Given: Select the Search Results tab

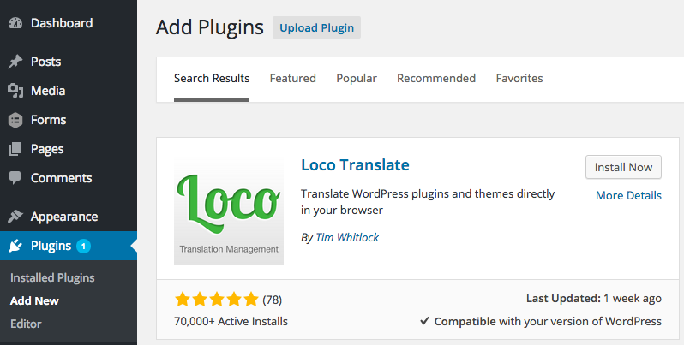Looking at the screenshot, I should (212, 79).
